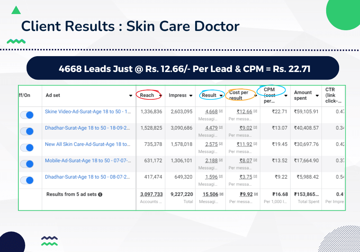This screenshot has height=252, width=360.
Task: Open the Amount spent column dropdown arrow
Action: pyautogui.click(x=317, y=96)
